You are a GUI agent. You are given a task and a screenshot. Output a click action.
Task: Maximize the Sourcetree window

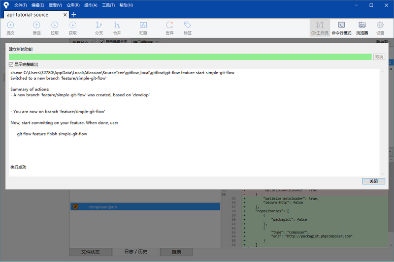[x=371, y=5]
